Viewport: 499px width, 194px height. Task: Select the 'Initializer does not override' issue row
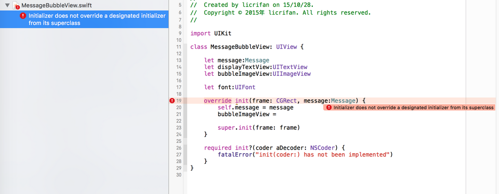[84, 19]
